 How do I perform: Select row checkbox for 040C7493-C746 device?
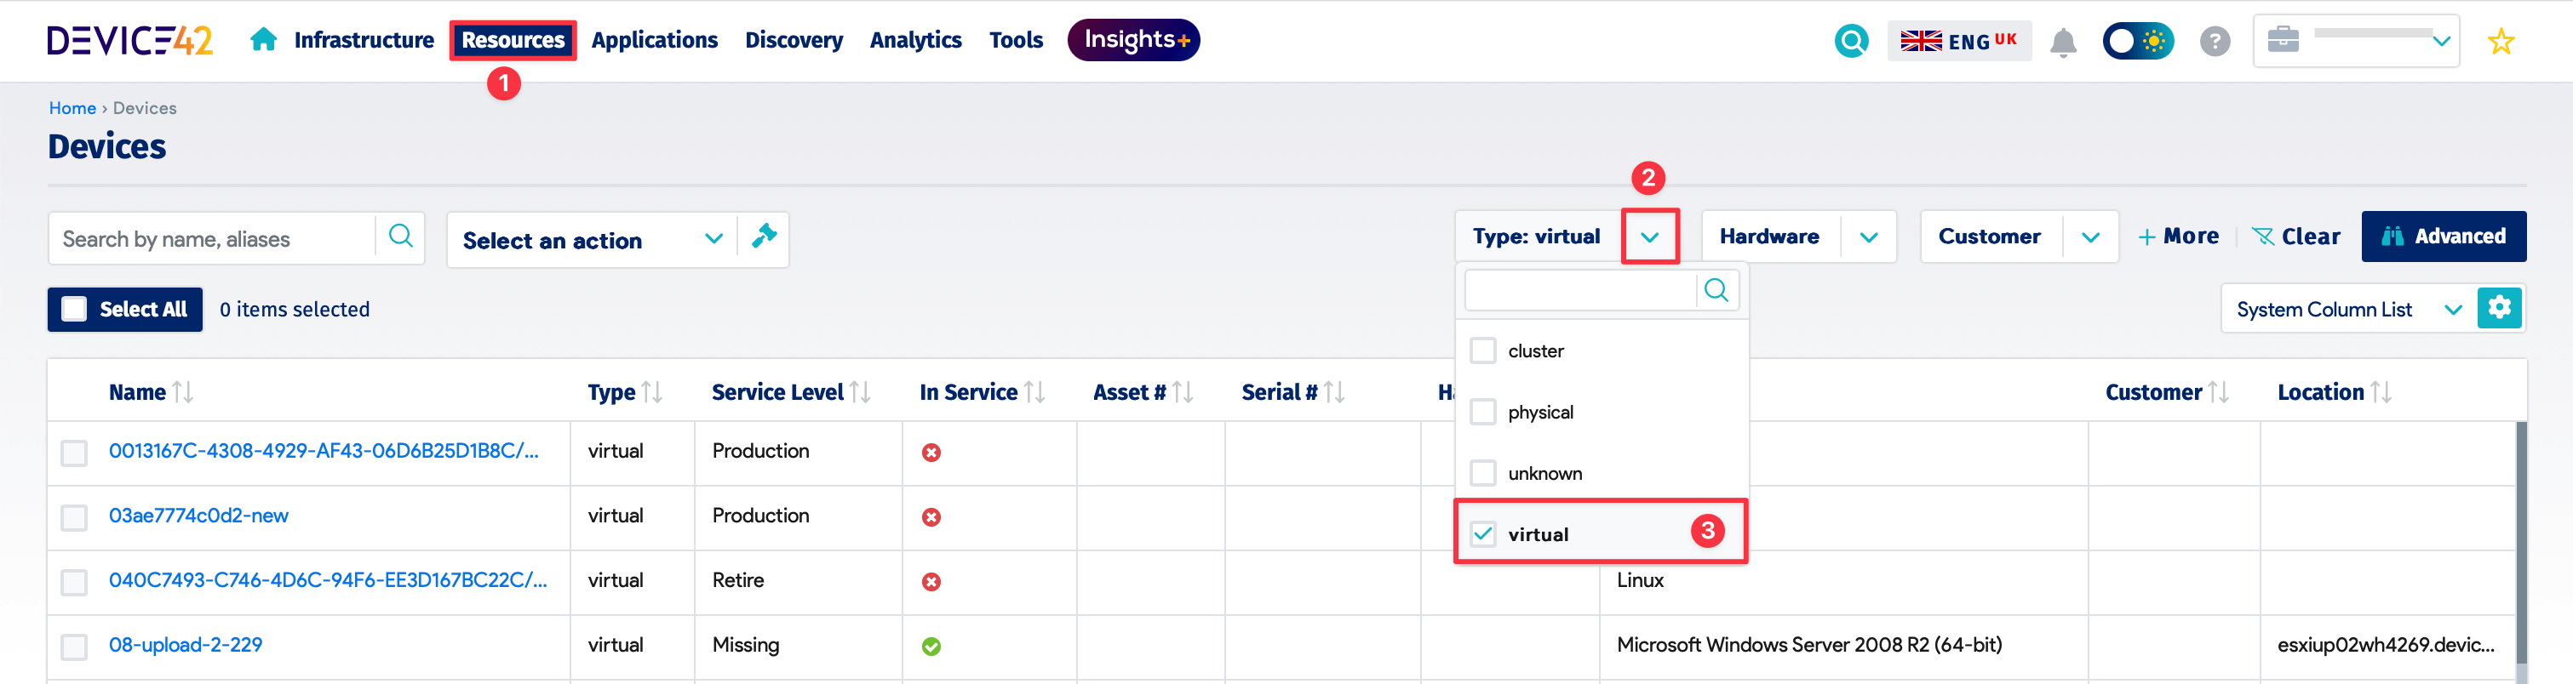[74, 582]
